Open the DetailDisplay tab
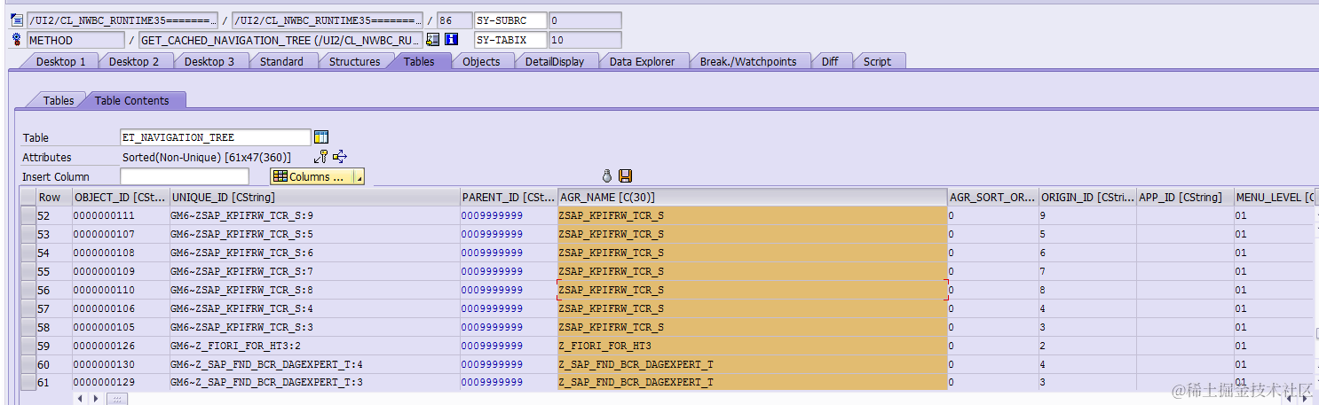Screen dimensions: 1319x405 click(555, 61)
